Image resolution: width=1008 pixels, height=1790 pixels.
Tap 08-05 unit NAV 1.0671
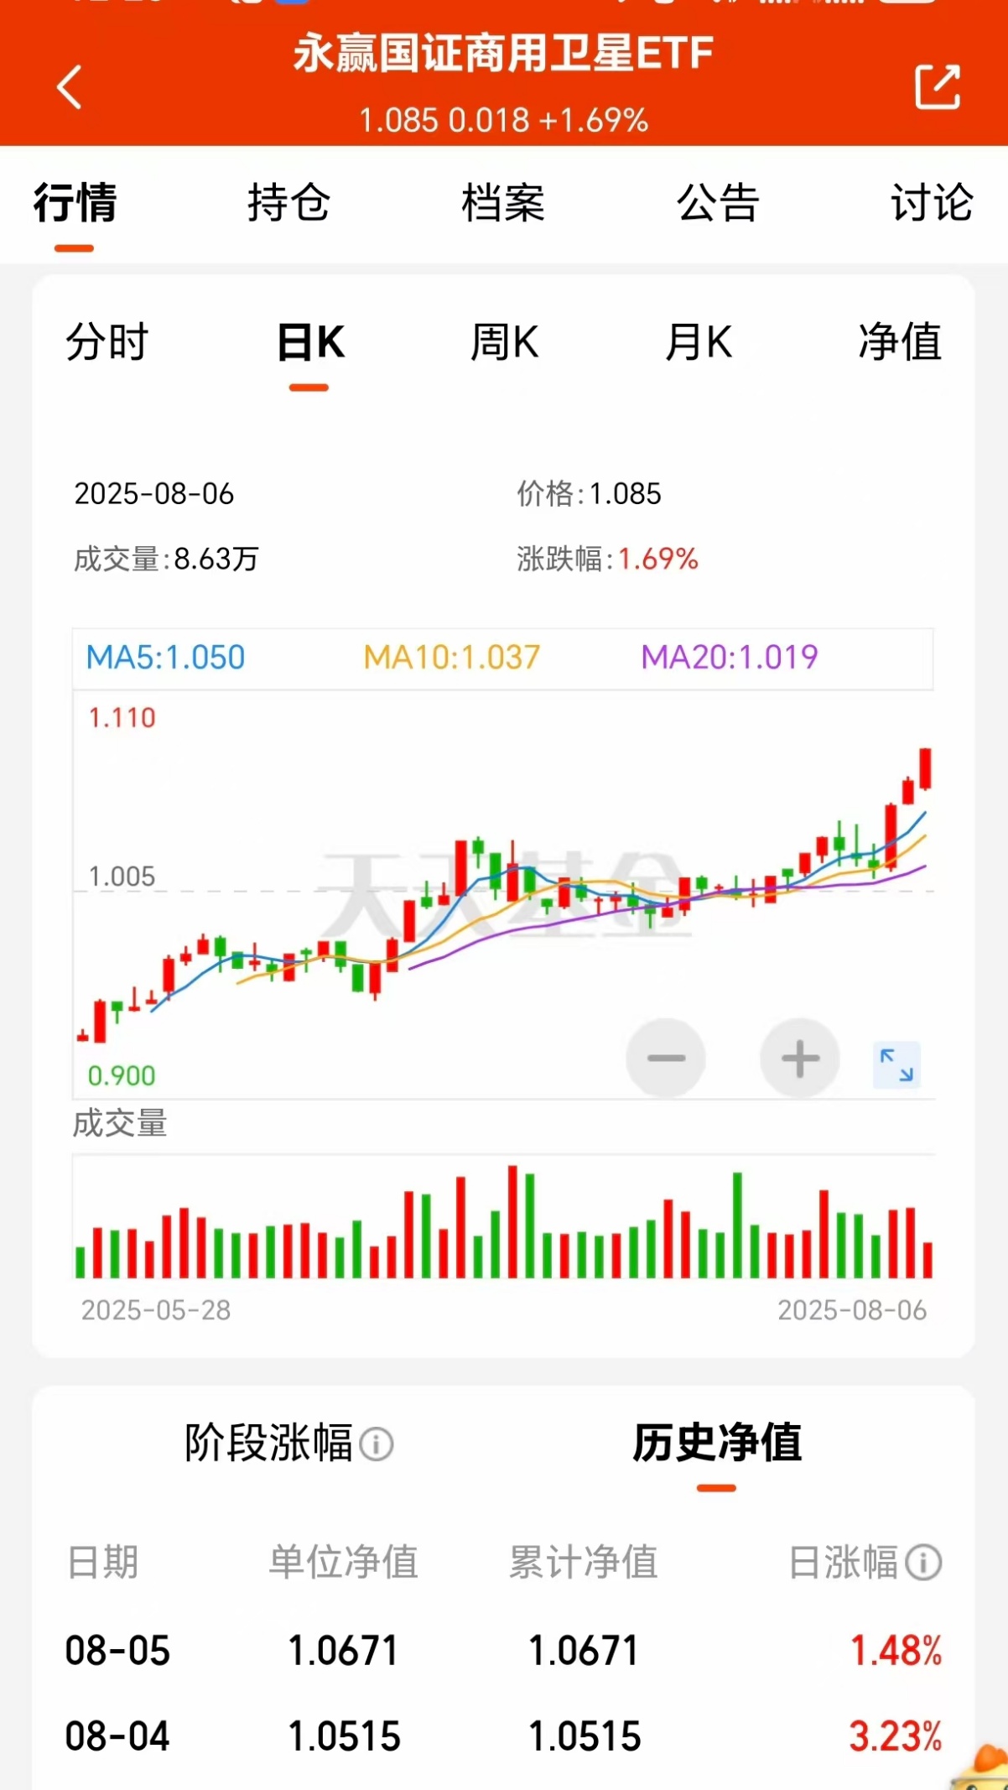click(x=343, y=1651)
